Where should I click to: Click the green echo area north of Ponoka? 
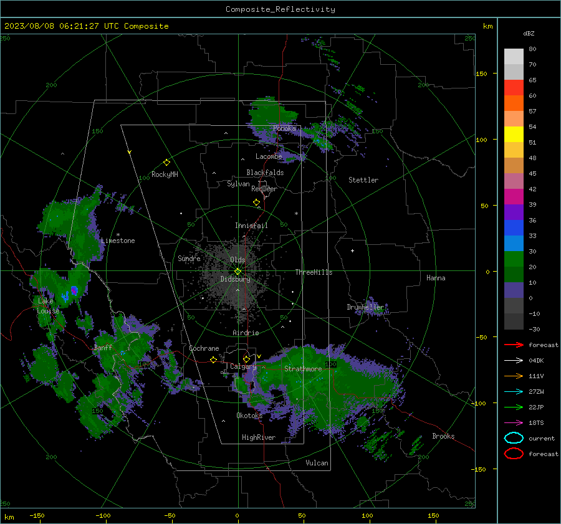[272, 115]
